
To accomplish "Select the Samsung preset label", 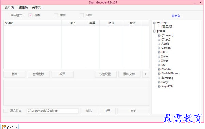I will (167, 78).
